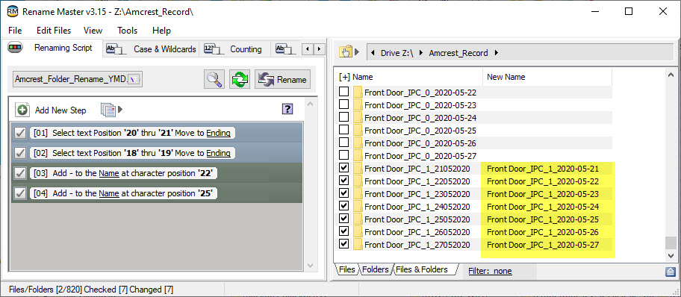Screen dimensions: 681x297
Task: Click the file list scrollbar thumb
Action: [671, 242]
